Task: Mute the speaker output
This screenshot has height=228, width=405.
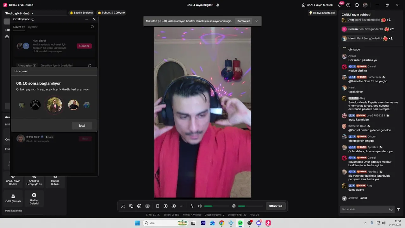Action: (x=200, y=206)
